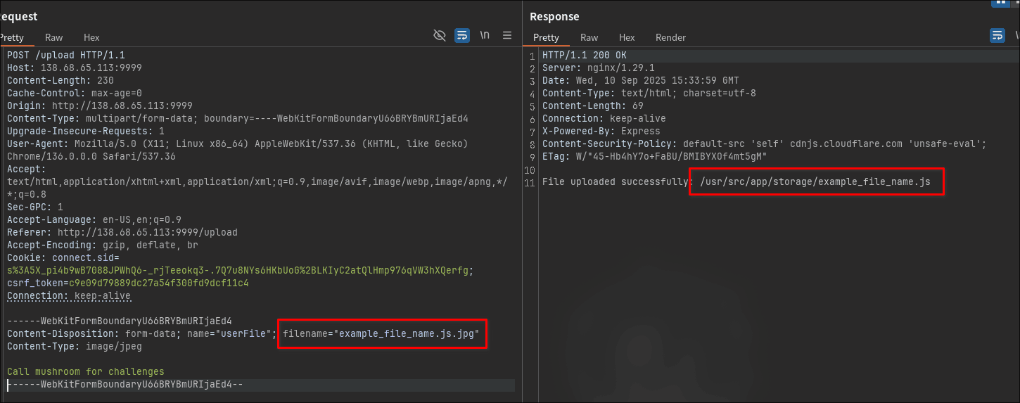Switch to the Response Raw tab
Screen dimensions: 1020x403
point(589,37)
